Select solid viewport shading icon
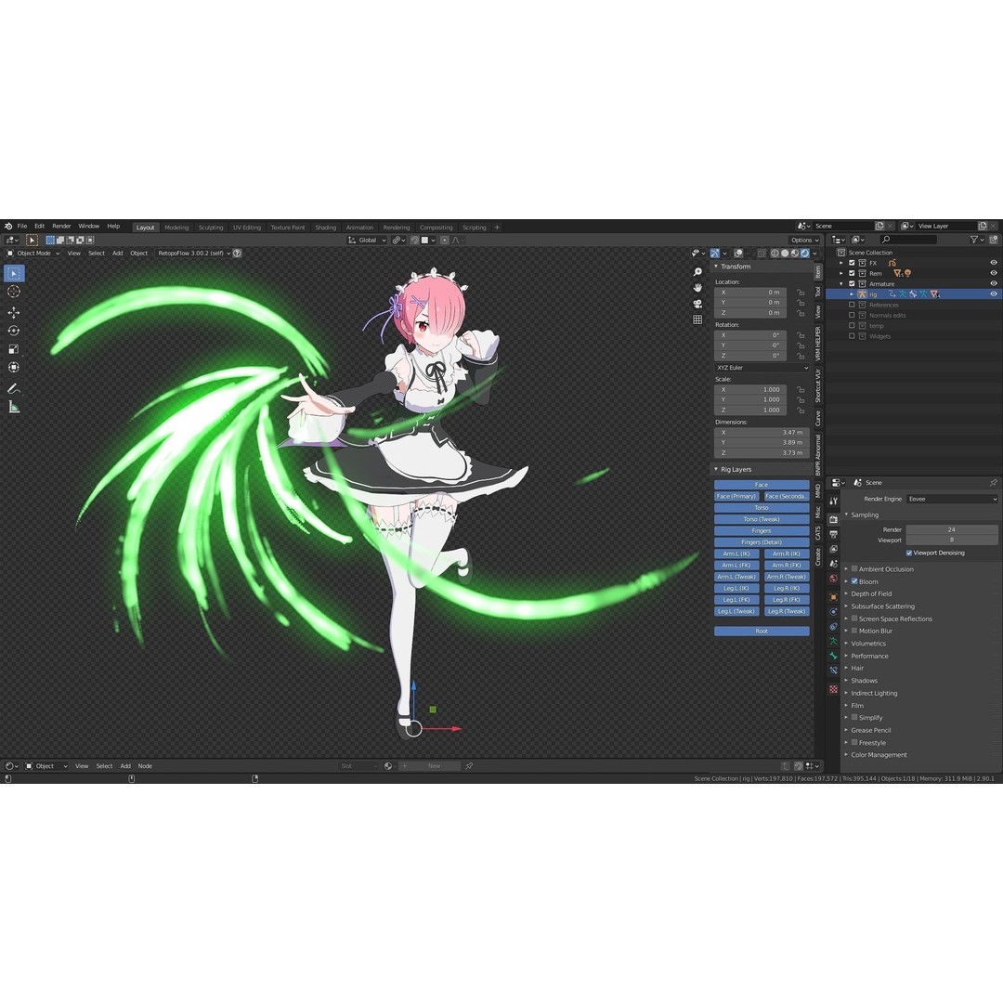This screenshot has height=1003, width=1003. pos(785,254)
